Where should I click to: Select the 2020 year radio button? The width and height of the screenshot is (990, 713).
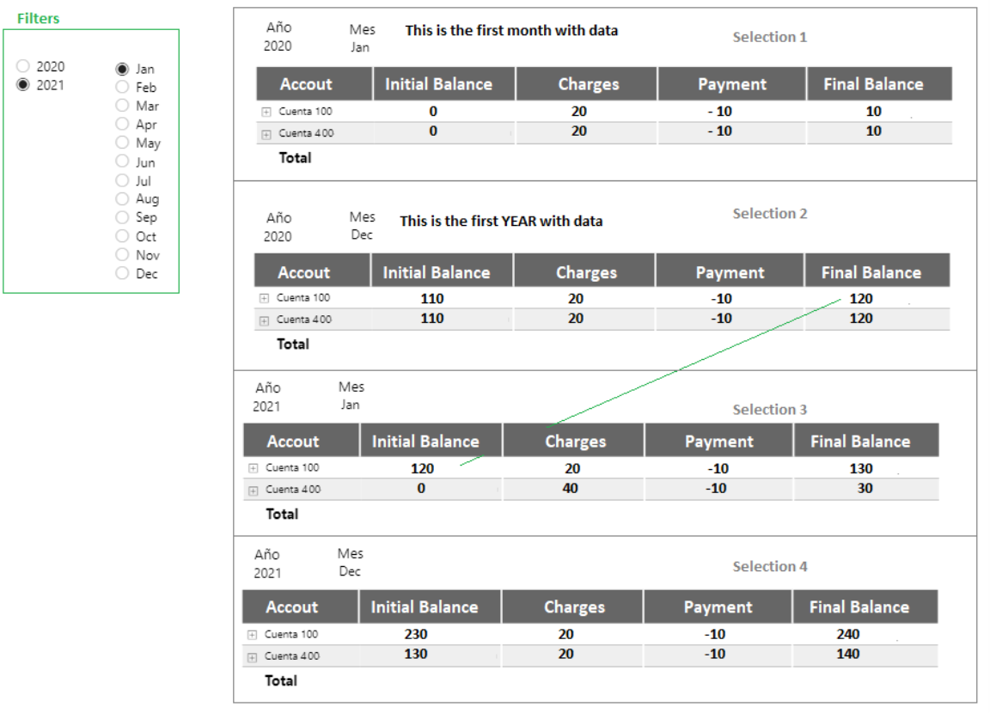tap(23, 65)
